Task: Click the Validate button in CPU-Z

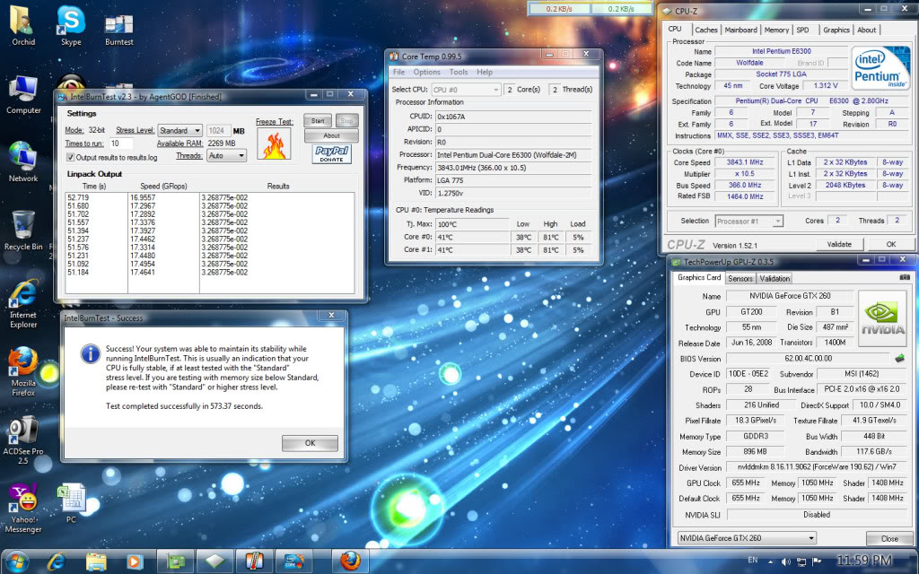Action: tap(839, 244)
